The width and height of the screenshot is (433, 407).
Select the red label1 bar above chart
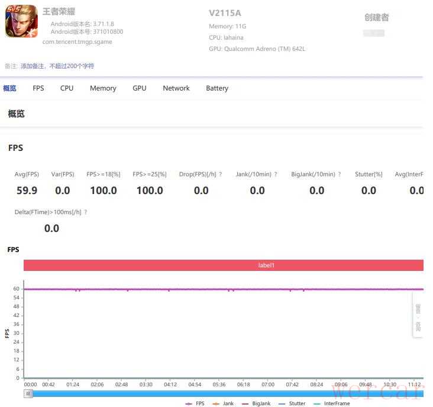224,265
